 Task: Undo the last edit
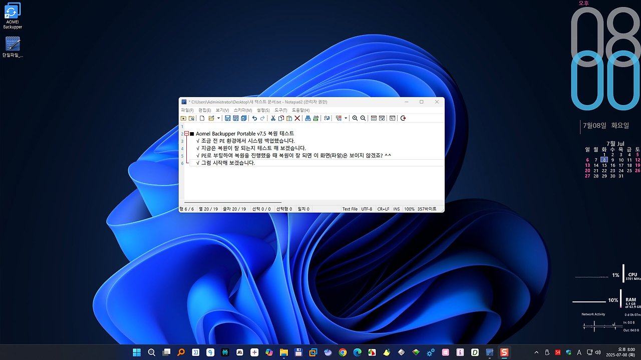254,118
